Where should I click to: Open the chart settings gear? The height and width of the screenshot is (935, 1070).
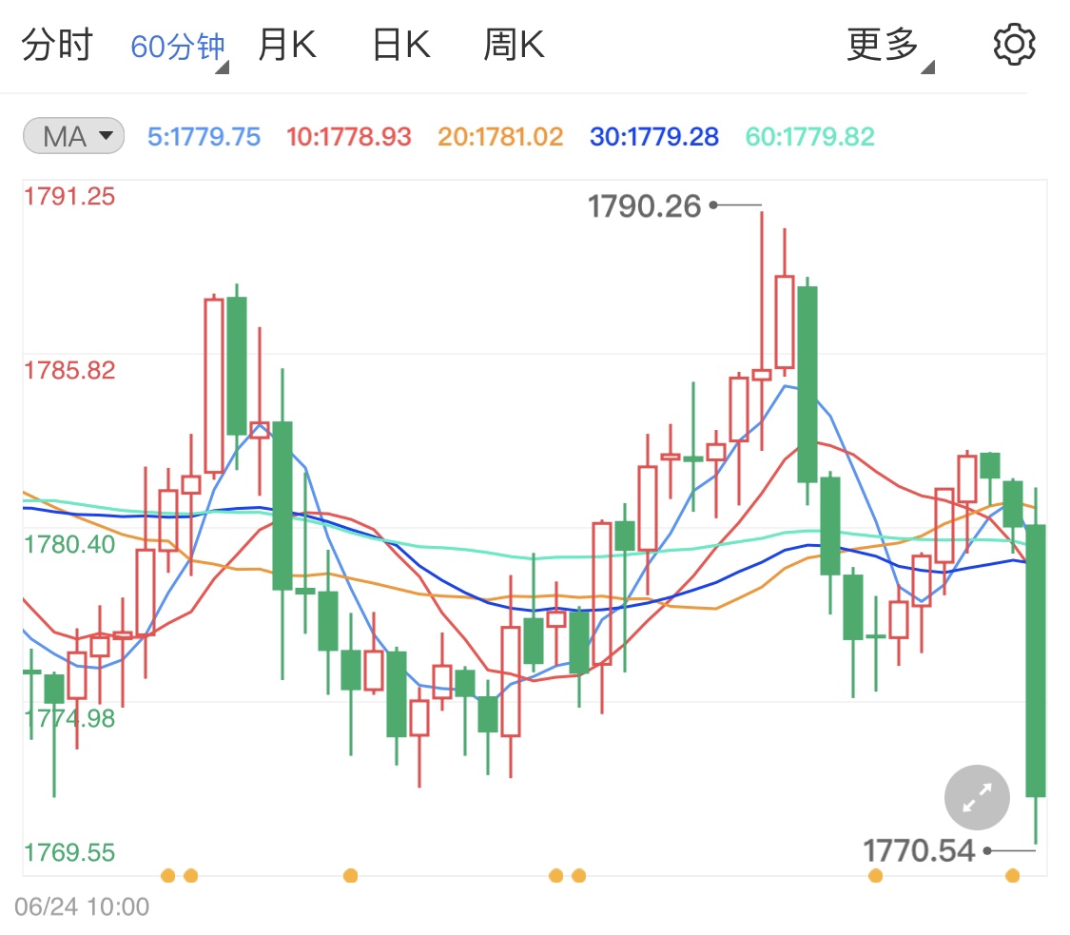click(1013, 45)
